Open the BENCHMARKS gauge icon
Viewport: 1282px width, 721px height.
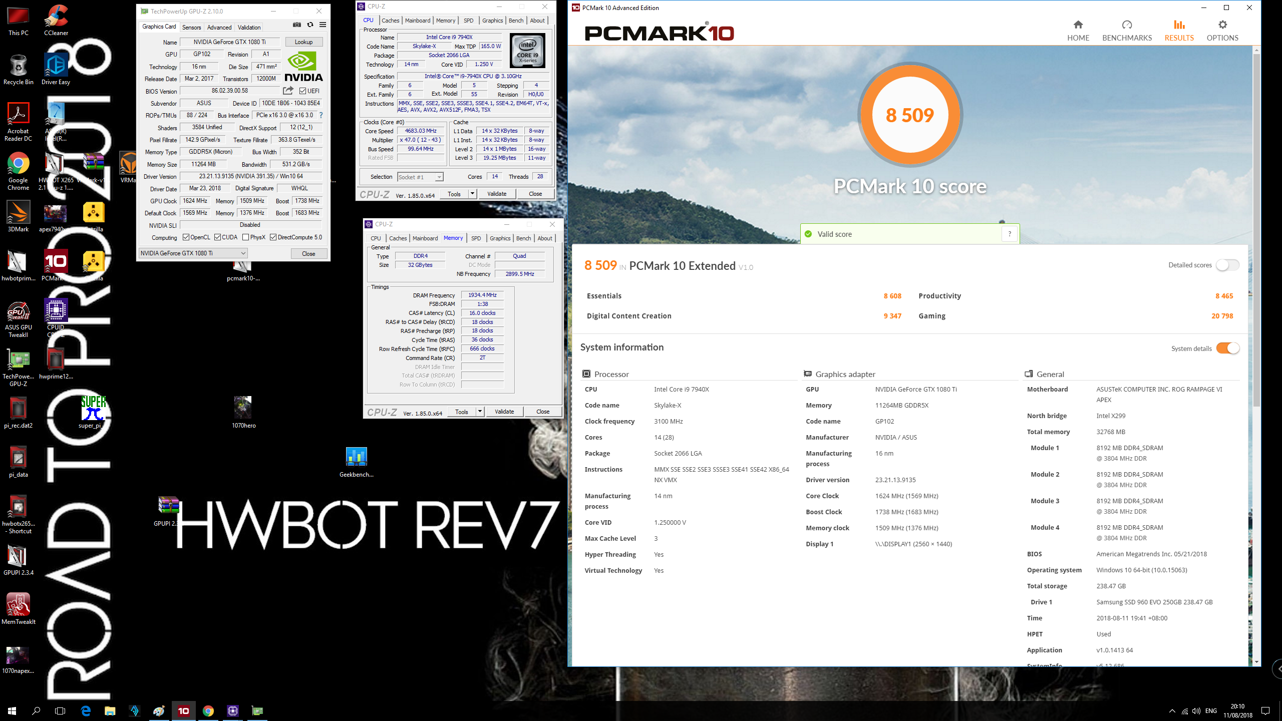pos(1127,25)
